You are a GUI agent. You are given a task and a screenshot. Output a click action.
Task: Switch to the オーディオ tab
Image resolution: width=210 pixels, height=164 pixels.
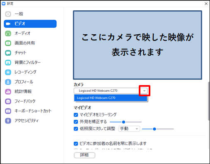[30, 33]
